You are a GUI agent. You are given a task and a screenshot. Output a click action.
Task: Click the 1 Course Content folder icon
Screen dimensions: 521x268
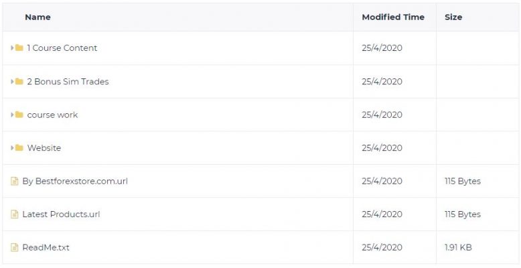coord(19,48)
